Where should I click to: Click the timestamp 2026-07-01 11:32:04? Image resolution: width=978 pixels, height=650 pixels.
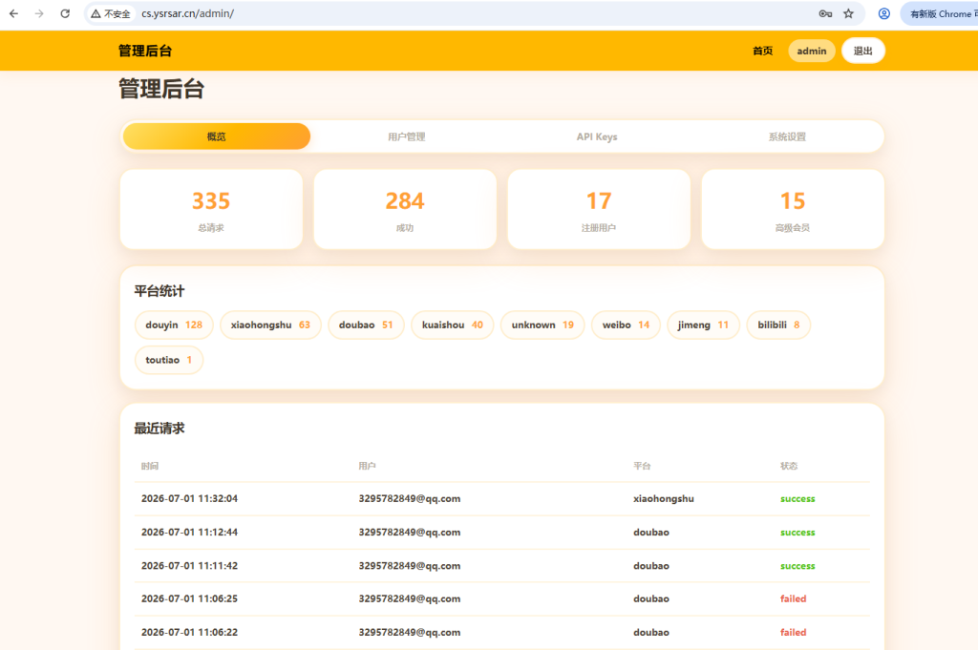(x=190, y=498)
